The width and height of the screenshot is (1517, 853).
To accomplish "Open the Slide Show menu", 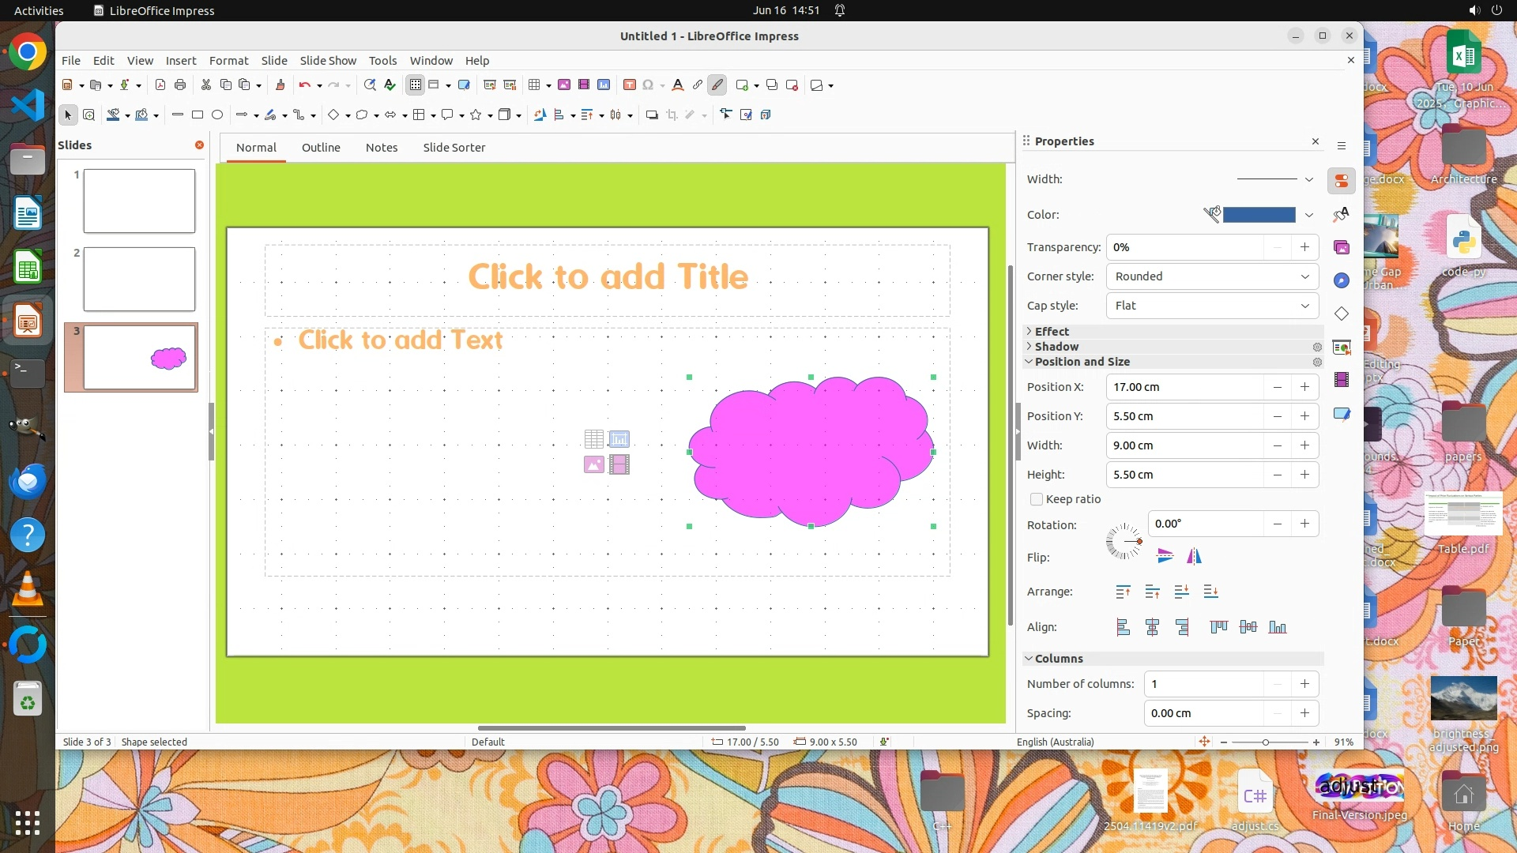I will coord(328,61).
